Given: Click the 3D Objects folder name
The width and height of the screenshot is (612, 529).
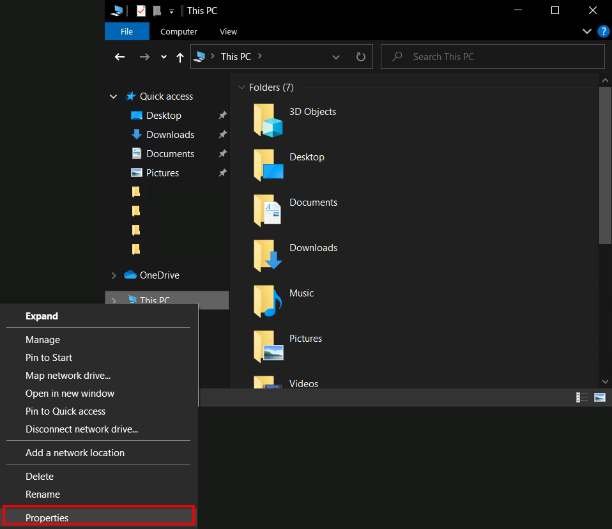Looking at the screenshot, I should coord(312,112).
